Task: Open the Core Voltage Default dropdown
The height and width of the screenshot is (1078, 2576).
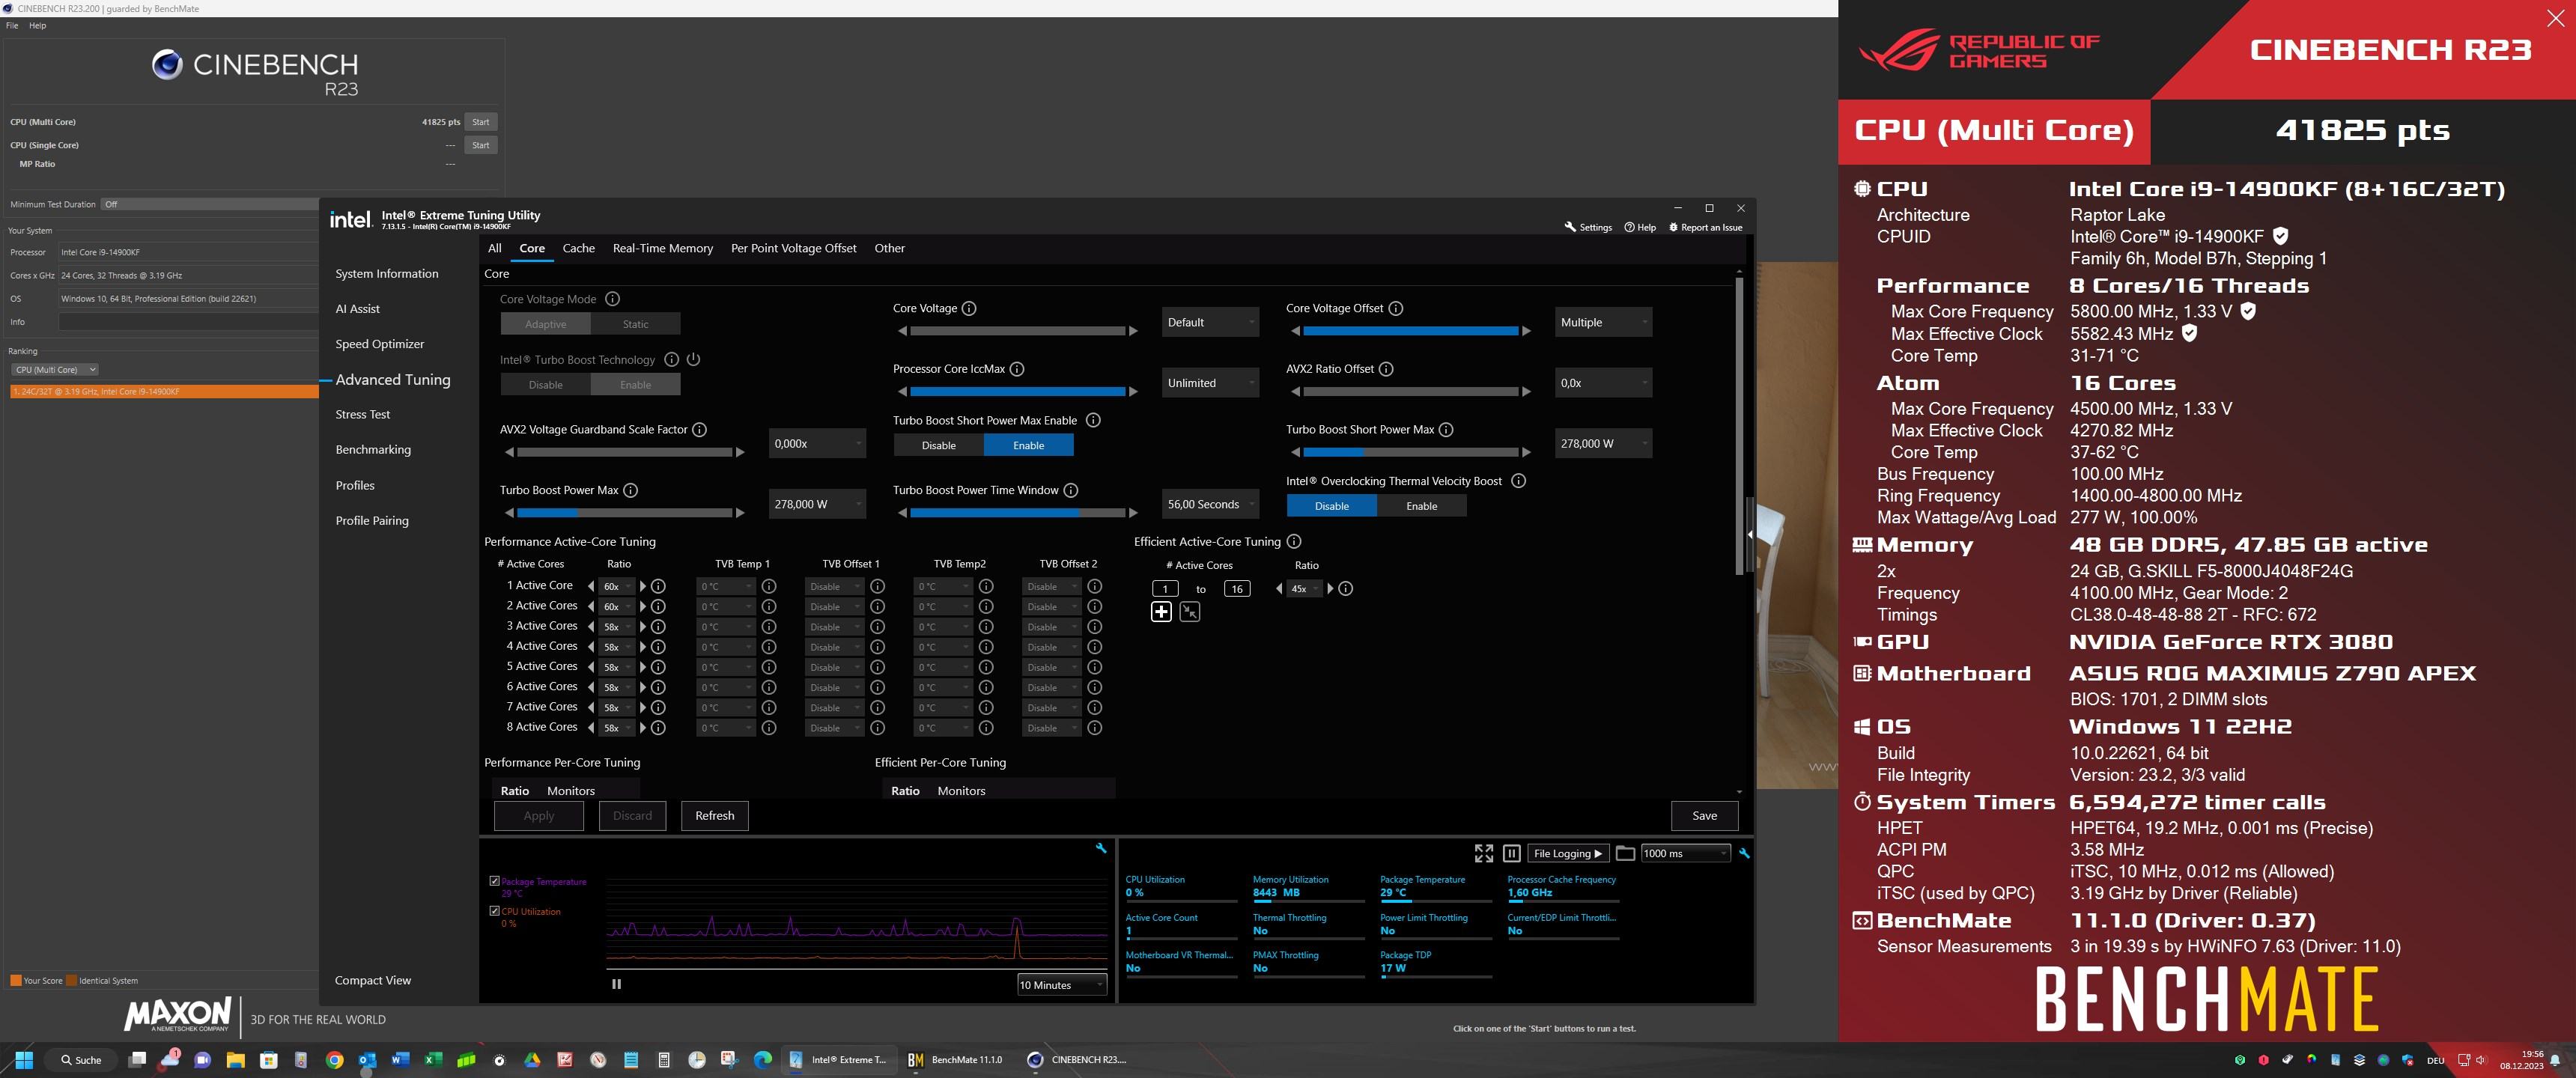Action: [1210, 322]
